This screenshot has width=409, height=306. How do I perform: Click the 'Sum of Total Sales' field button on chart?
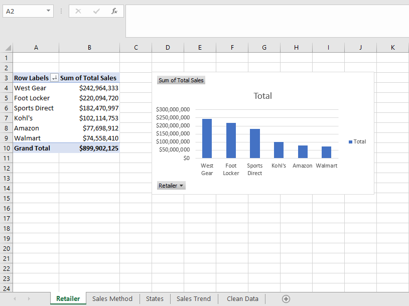pos(181,80)
